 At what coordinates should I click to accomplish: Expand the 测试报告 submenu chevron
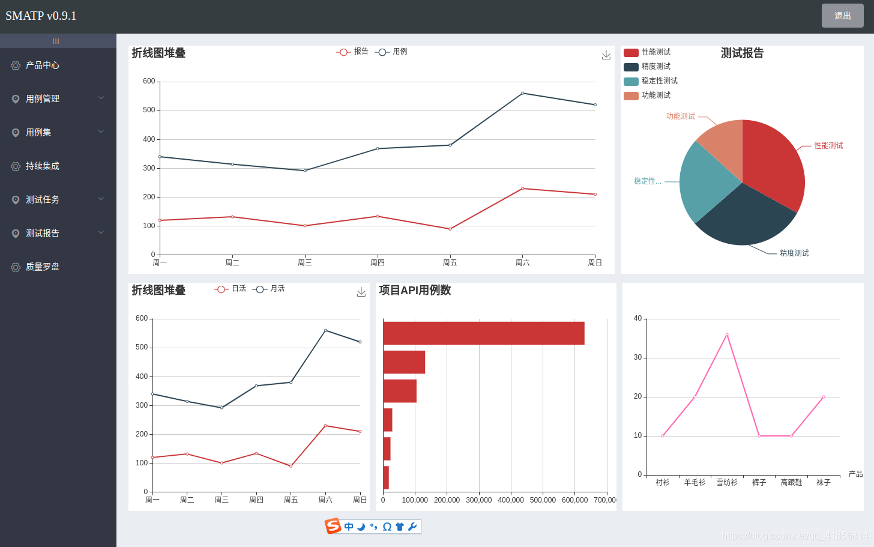tap(101, 232)
